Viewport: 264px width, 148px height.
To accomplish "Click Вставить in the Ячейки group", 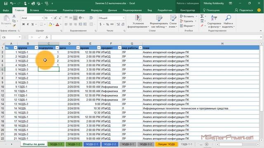I will click(x=187, y=16).
